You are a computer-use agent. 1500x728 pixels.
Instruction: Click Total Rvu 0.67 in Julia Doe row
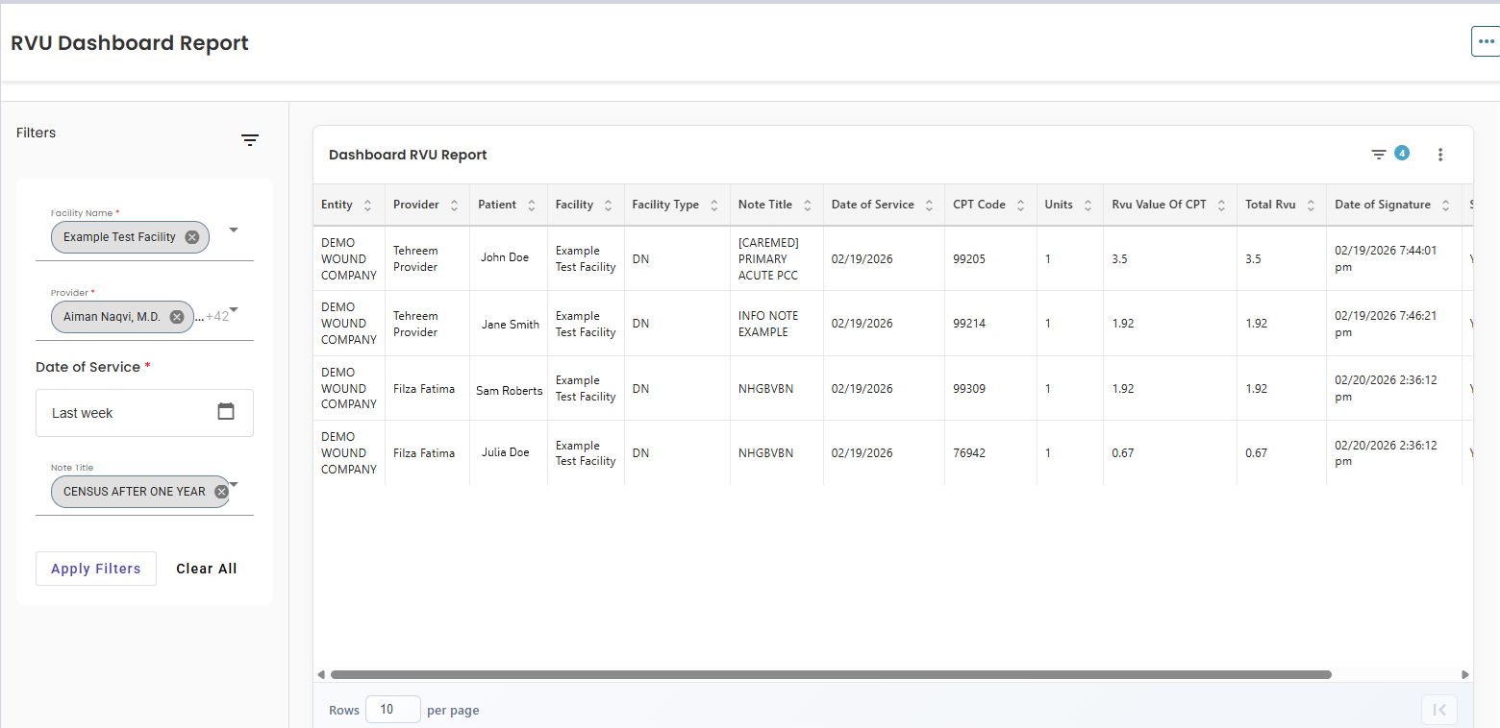click(1257, 453)
